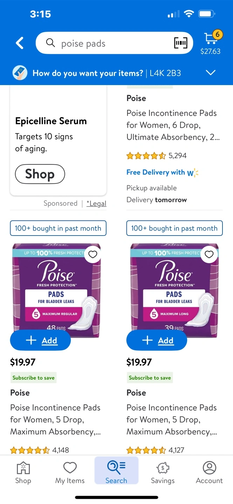
Task: Open the Account tab
Action: [209, 472]
